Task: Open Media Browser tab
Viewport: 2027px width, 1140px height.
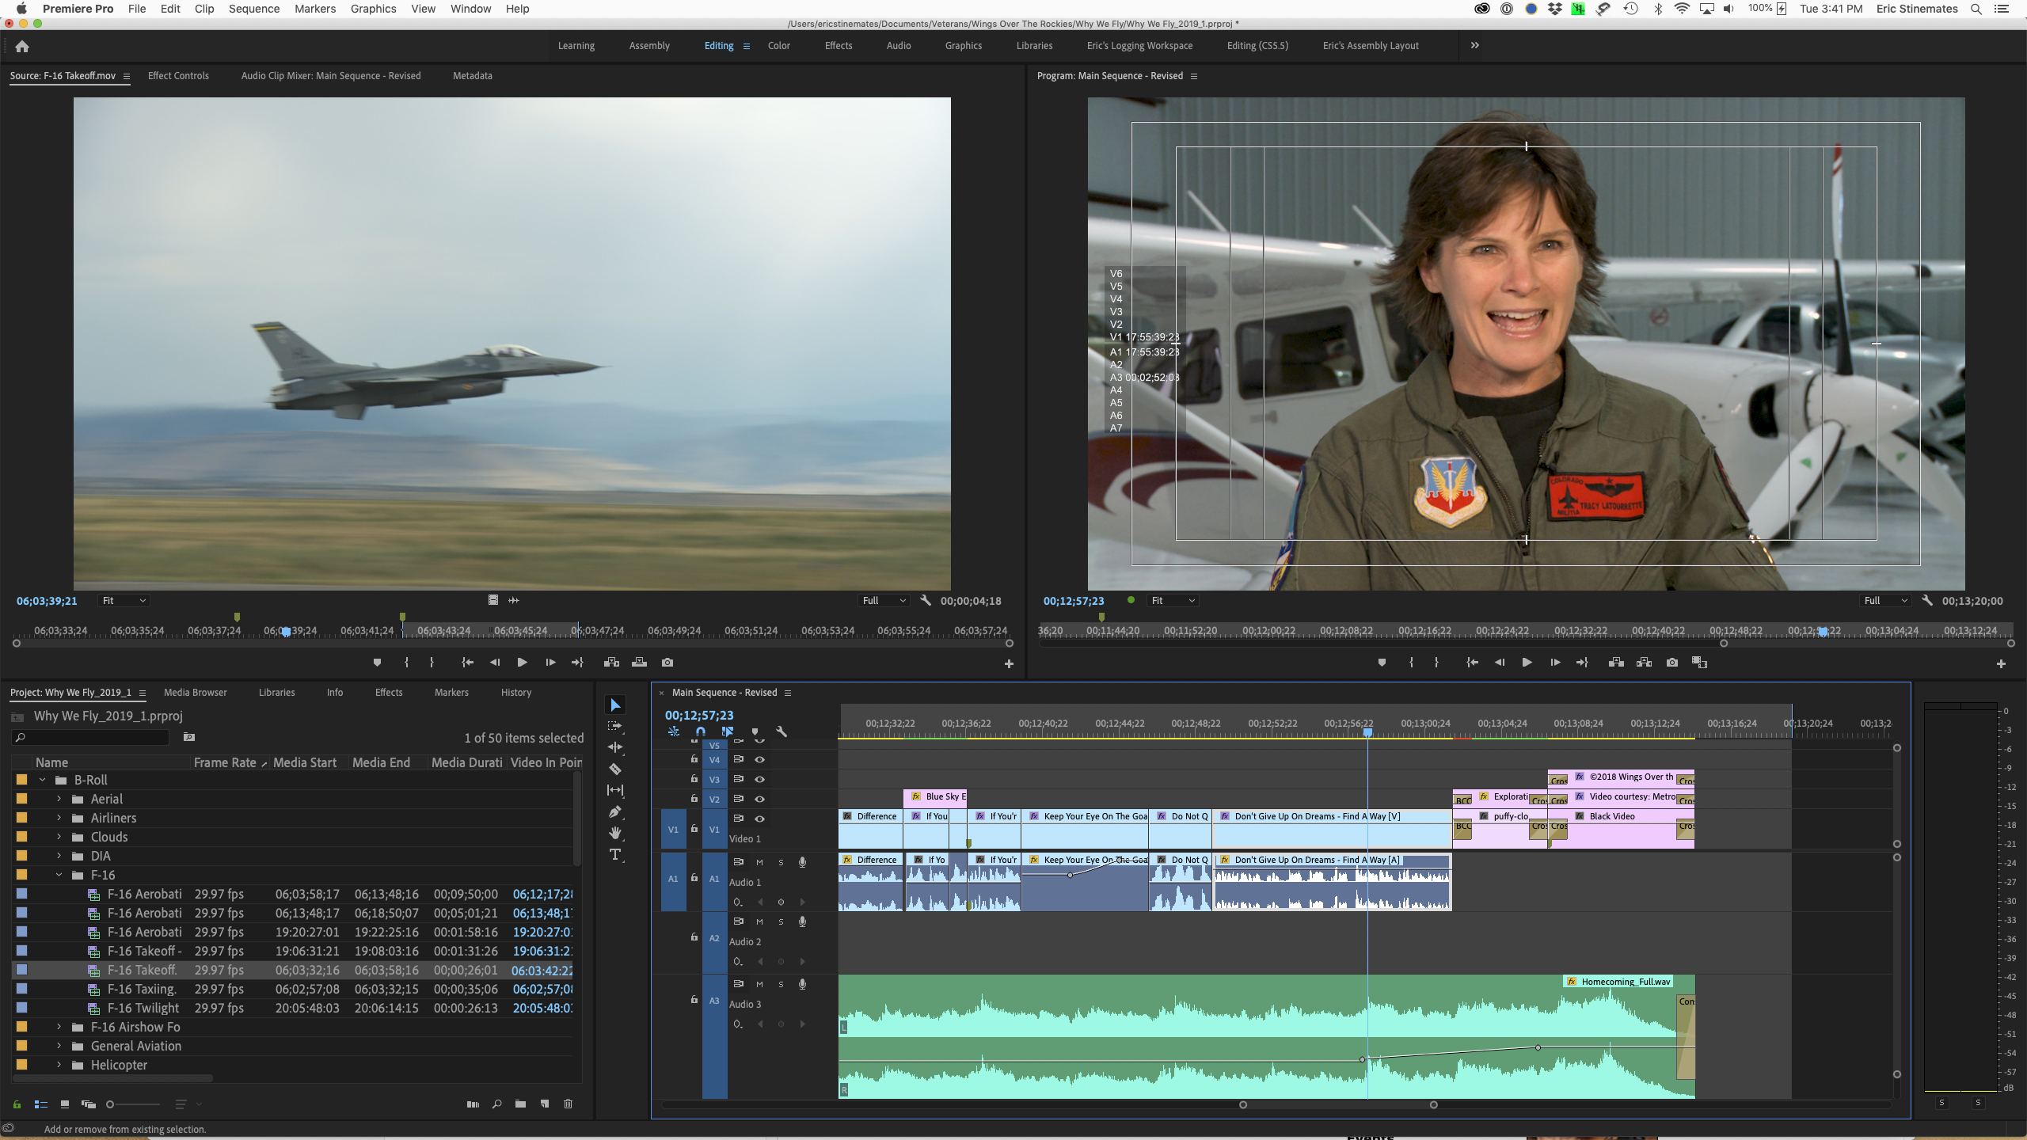Action: click(195, 693)
